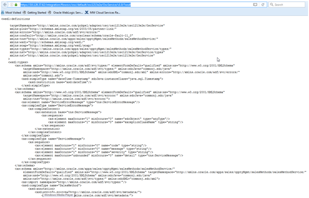Click the globe icon beside Getting Started
Screen dimensions: 309x198
click(x=24, y=13)
